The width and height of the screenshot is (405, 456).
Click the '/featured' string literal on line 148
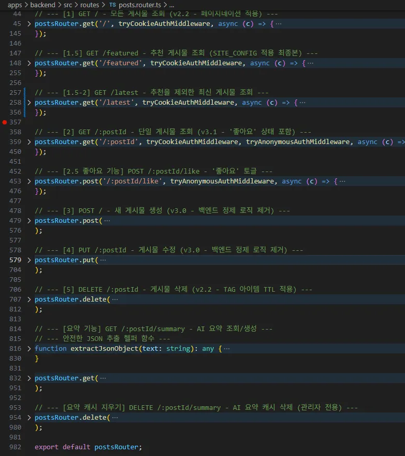coord(120,63)
